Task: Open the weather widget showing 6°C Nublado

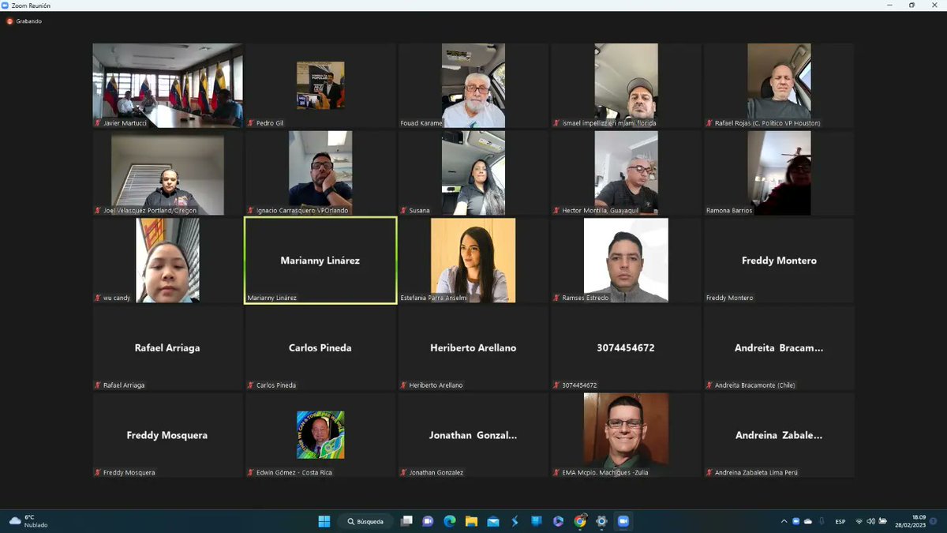Action: point(28,521)
